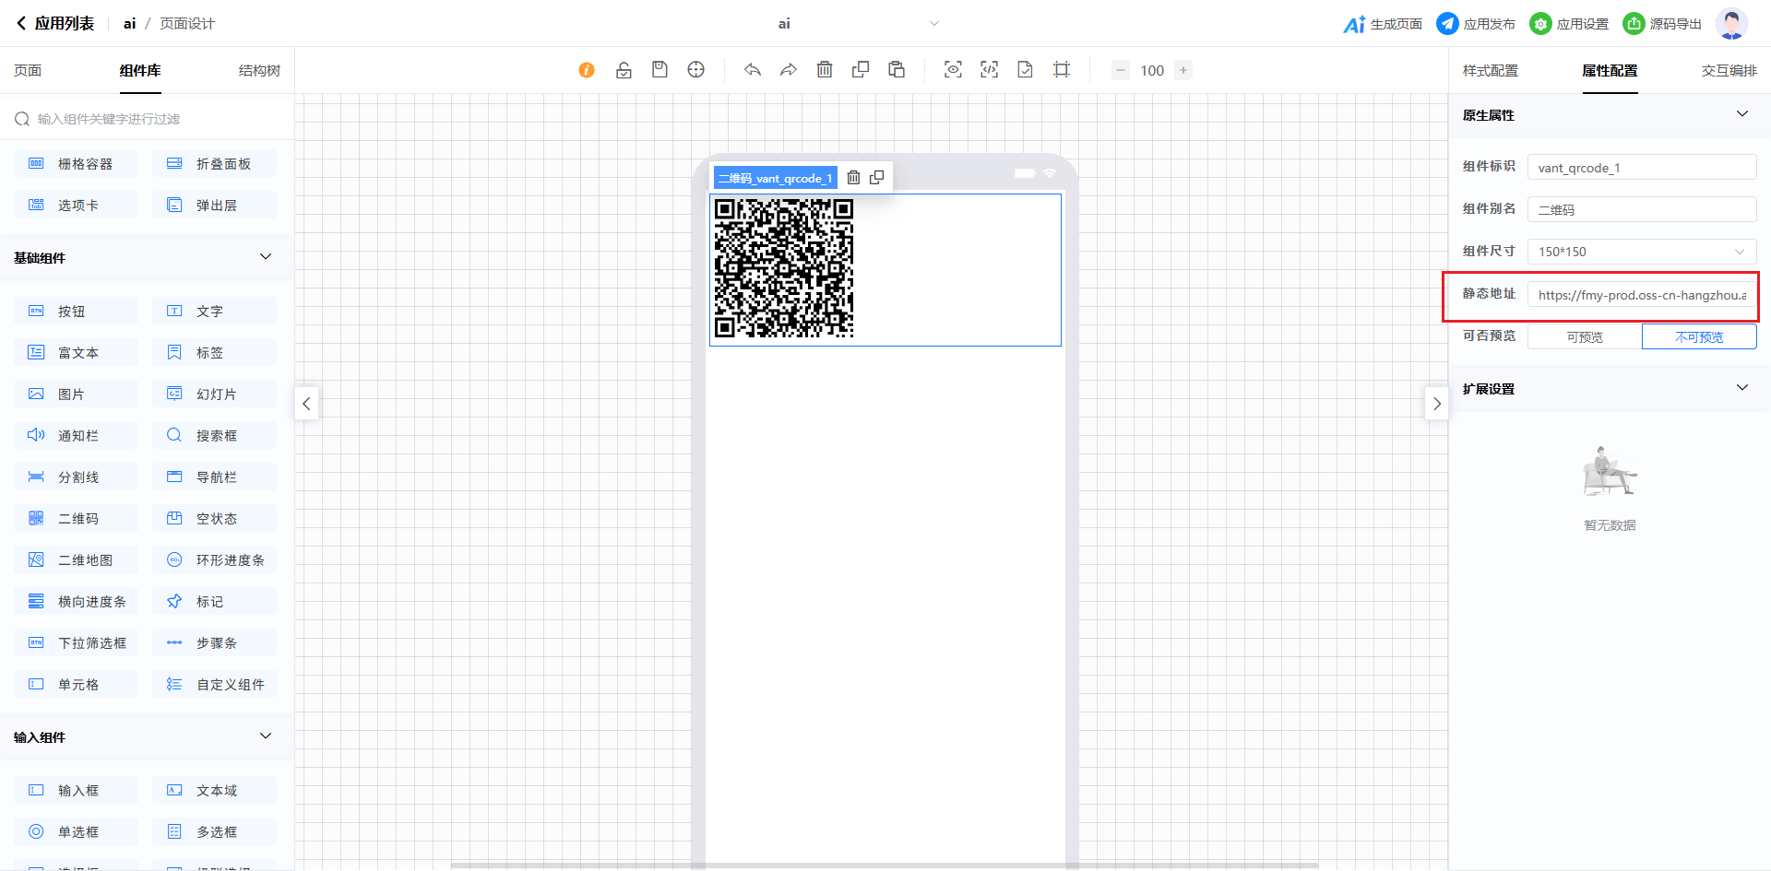Viewport: 1771px width, 871px height.
Task: Click the 静态地址 URL input field
Action: click(1641, 295)
